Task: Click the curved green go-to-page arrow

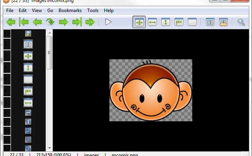Action: tap(50, 22)
